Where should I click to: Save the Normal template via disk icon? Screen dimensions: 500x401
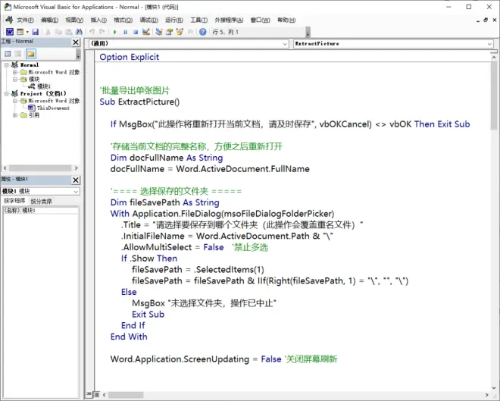click(x=36, y=32)
